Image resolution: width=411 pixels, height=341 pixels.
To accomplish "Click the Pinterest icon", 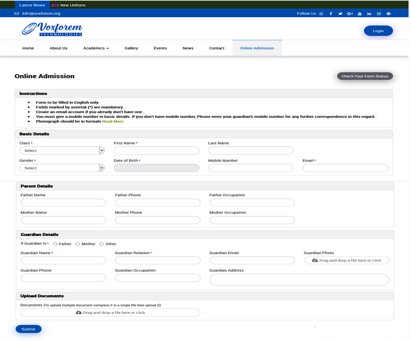I will pyautogui.click(x=388, y=14).
